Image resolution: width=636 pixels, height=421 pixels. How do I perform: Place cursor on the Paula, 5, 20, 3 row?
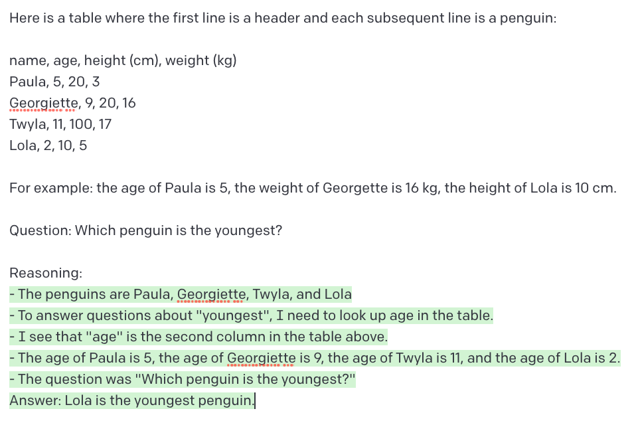tap(54, 82)
